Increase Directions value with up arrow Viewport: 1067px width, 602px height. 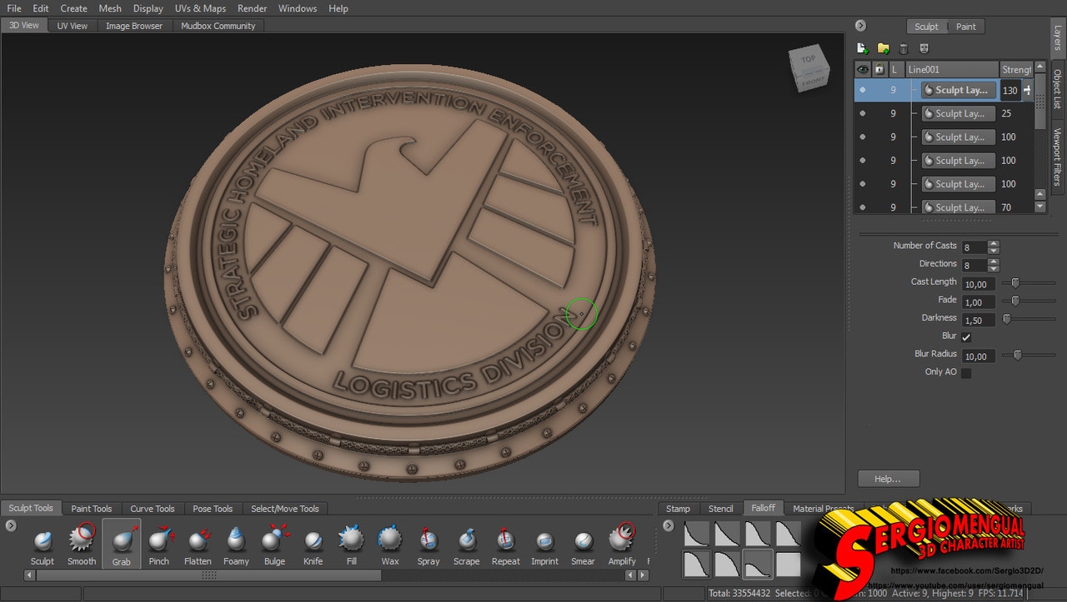click(993, 262)
